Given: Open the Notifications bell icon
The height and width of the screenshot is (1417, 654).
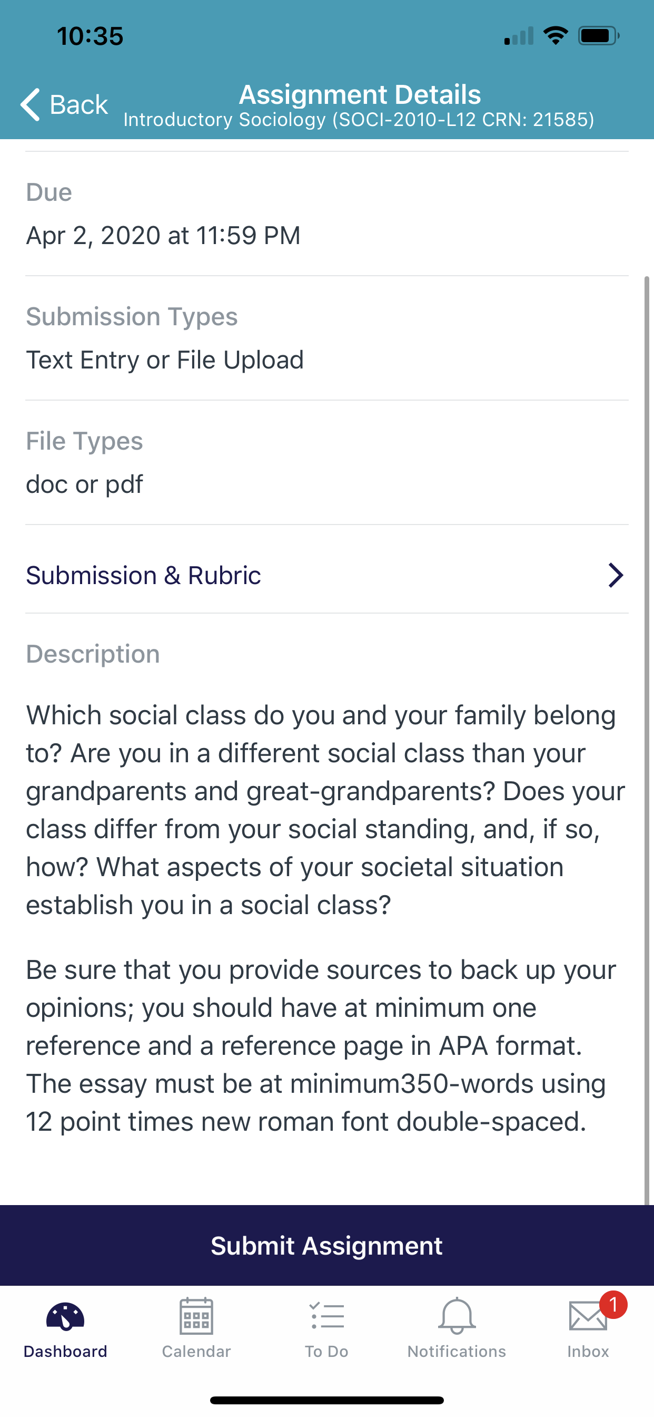Looking at the screenshot, I should [x=457, y=1316].
